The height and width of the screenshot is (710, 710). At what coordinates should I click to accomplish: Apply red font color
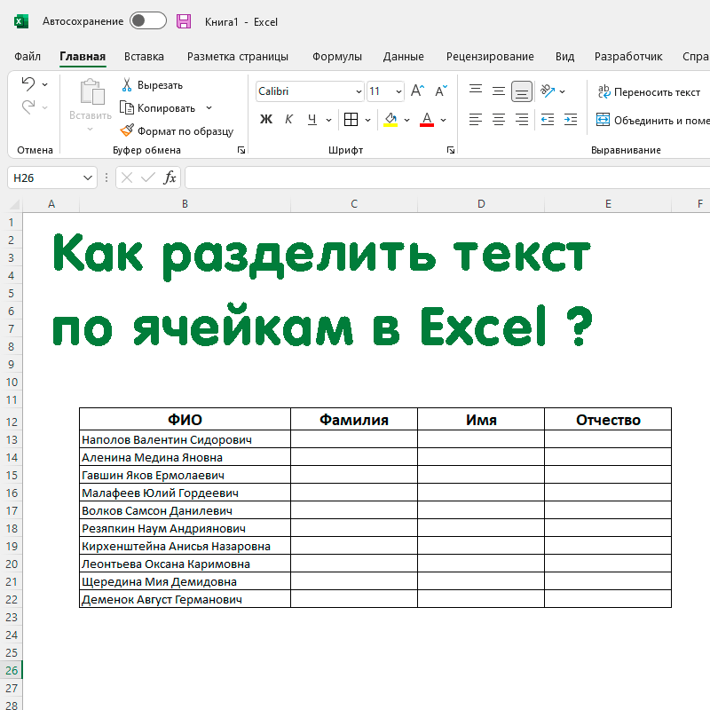click(x=427, y=120)
